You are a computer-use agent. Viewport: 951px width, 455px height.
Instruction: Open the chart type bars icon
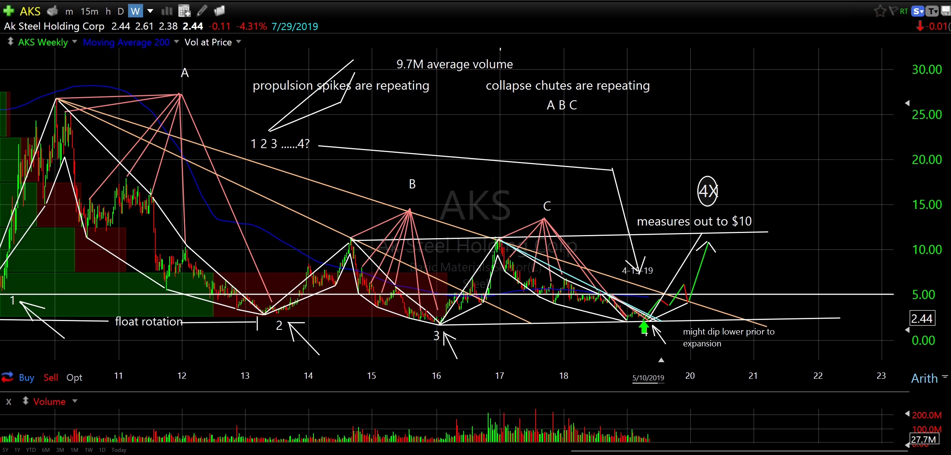[x=167, y=11]
